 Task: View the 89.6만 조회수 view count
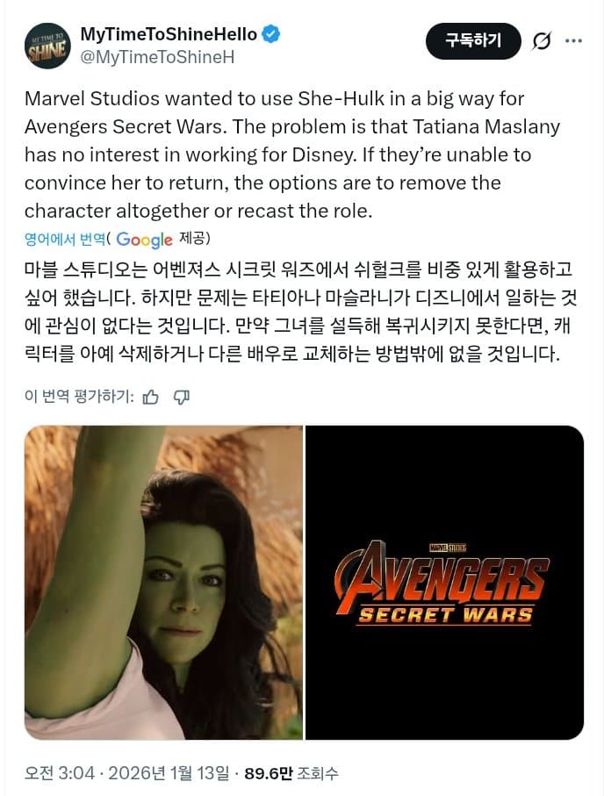tap(291, 773)
